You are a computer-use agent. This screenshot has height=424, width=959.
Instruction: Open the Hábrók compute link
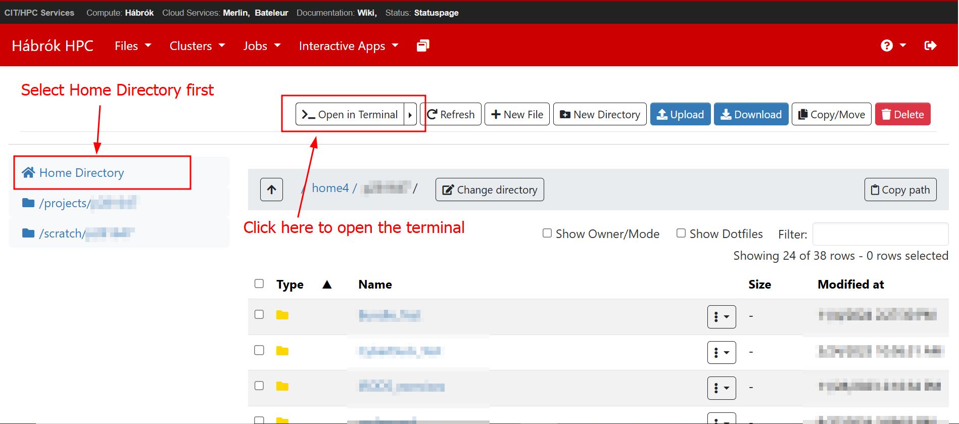coord(139,13)
